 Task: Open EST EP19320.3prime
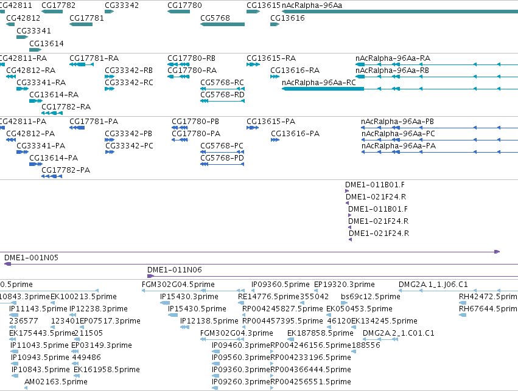coord(345,285)
